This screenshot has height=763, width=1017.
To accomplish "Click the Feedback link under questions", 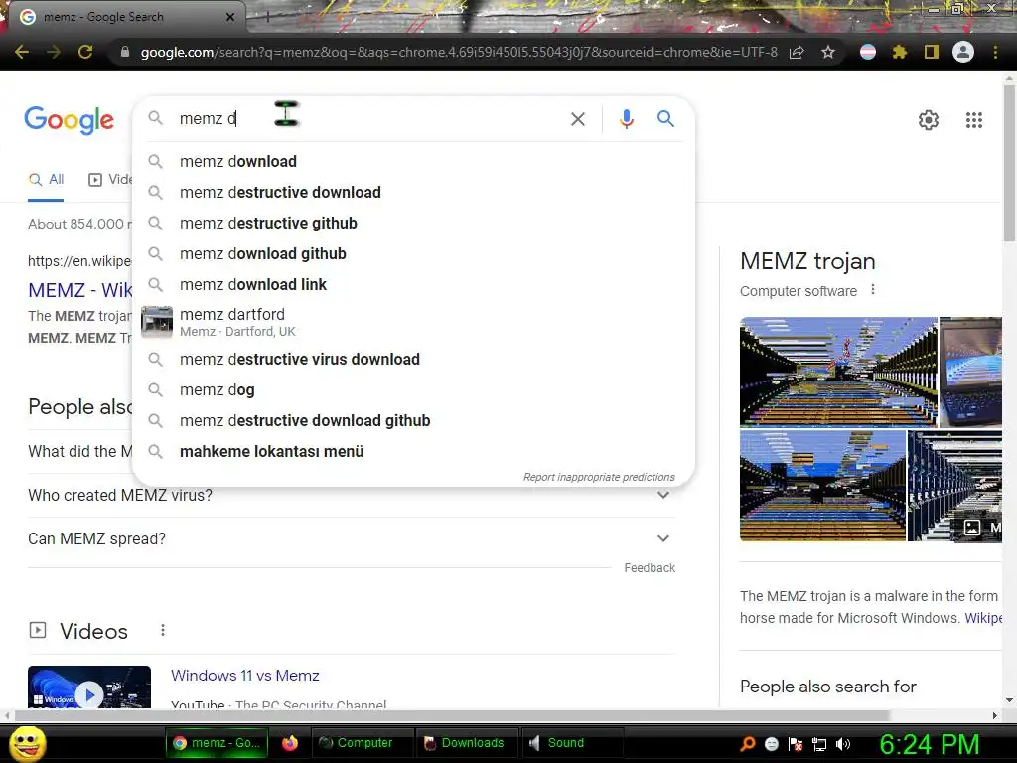I will pos(650,568).
